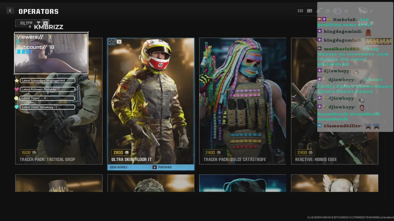The image size is (394, 221).
Task: Select the player rank emblem showing 50
Action: pyautogui.click(x=337, y=11)
